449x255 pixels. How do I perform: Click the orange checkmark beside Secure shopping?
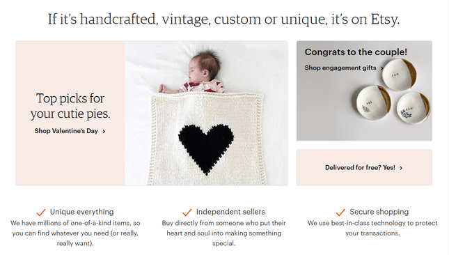coord(340,212)
